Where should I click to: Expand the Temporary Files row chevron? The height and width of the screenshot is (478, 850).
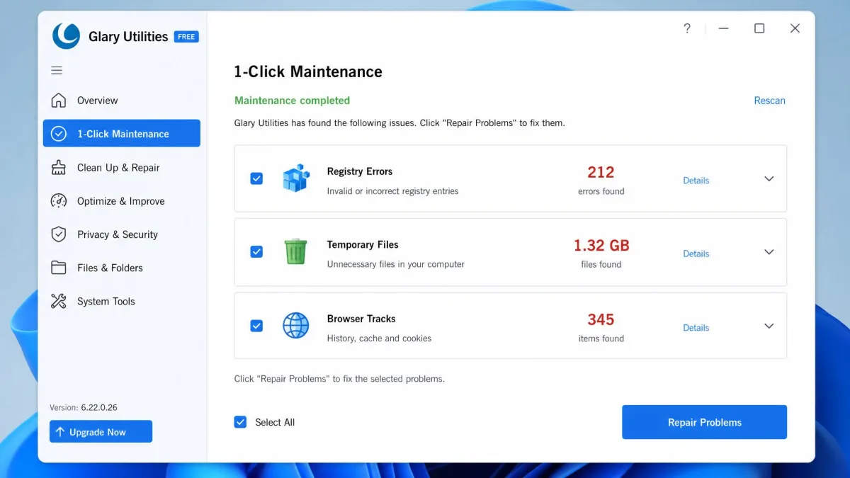[x=769, y=252]
